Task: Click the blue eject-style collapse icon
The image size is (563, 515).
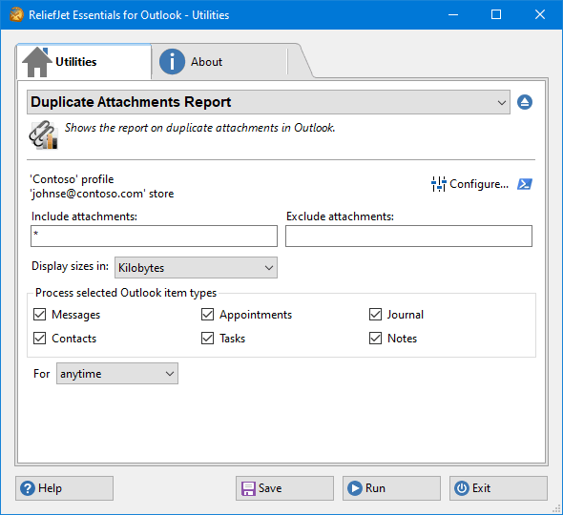Action: tap(525, 102)
